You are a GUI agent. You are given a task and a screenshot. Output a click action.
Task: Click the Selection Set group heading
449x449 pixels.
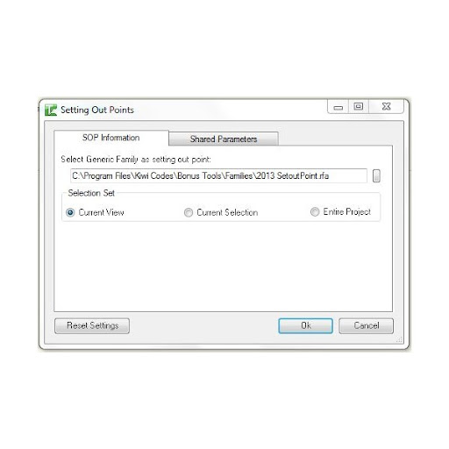(91, 193)
